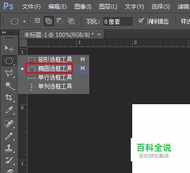Select the Magic Wand tool
The image size is (190, 173).
(9, 85)
